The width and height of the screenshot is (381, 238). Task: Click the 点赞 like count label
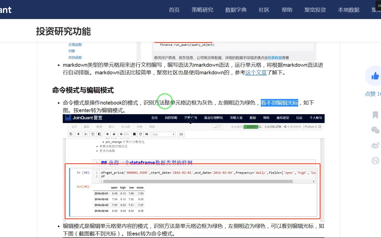373,94
